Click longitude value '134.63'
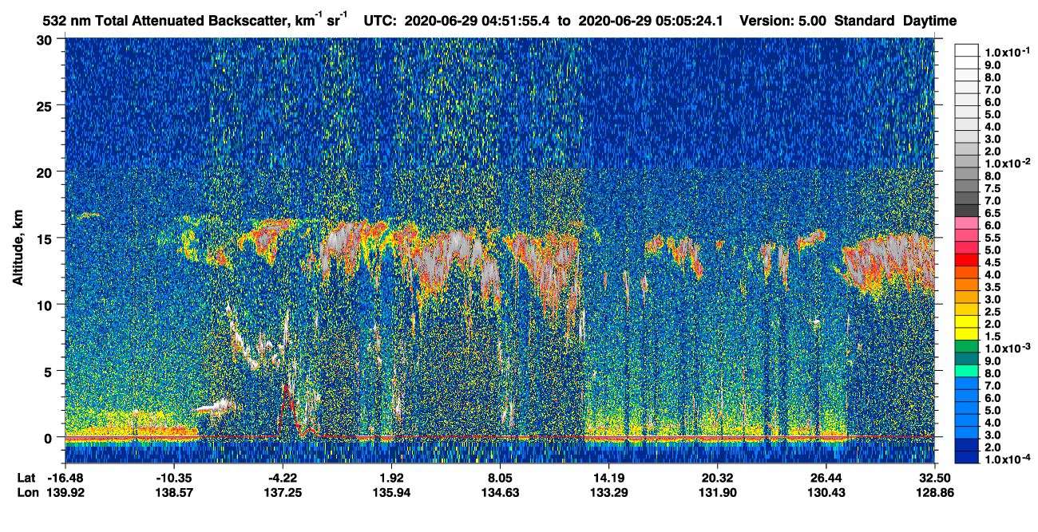Viewport: 1038px width, 532px height. (x=500, y=493)
